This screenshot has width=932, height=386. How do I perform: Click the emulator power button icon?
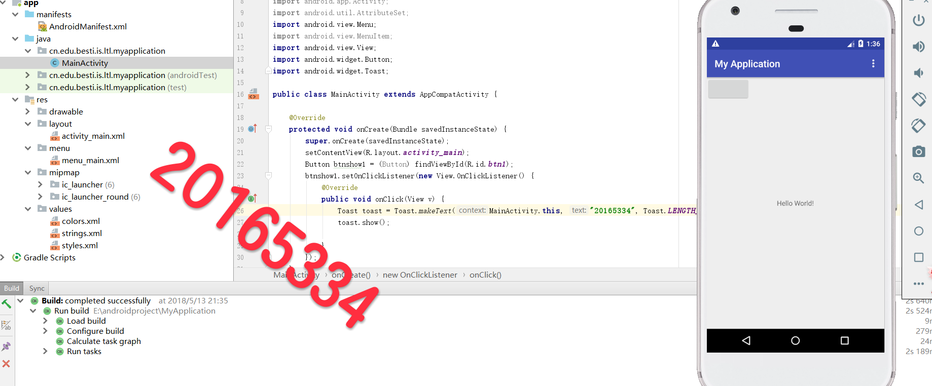(x=918, y=20)
